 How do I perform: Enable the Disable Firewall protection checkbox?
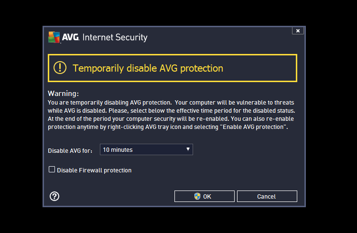point(52,169)
